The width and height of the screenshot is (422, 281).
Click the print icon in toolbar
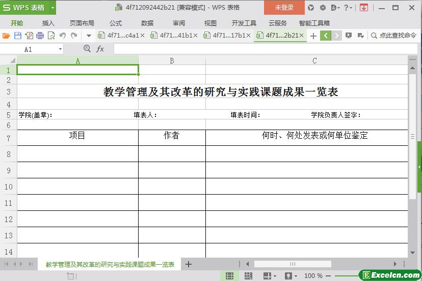tap(40, 36)
